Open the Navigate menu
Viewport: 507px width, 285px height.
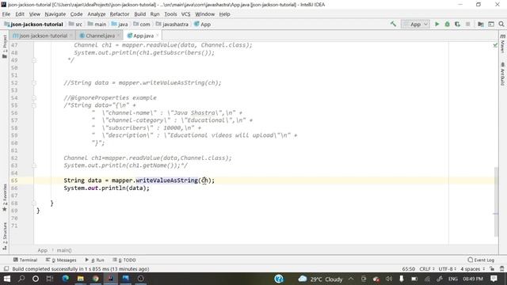tap(55, 14)
